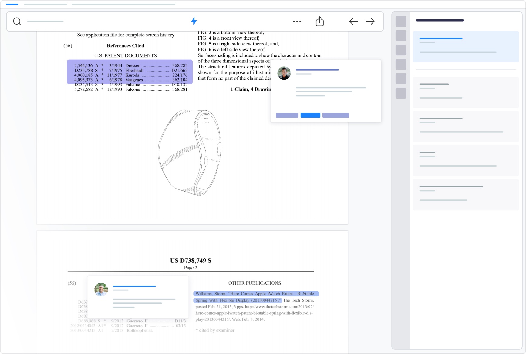526x354 pixels.
Task: Click the 'References Cited' heading
Action: coord(125,46)
